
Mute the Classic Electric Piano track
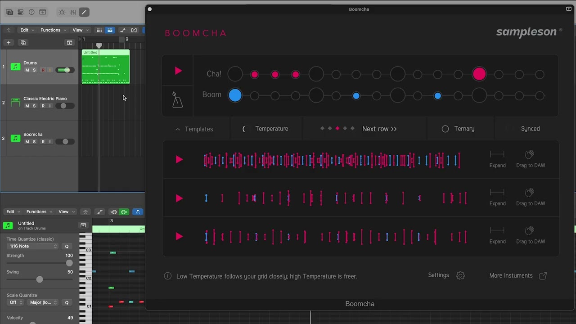[27, 106]
